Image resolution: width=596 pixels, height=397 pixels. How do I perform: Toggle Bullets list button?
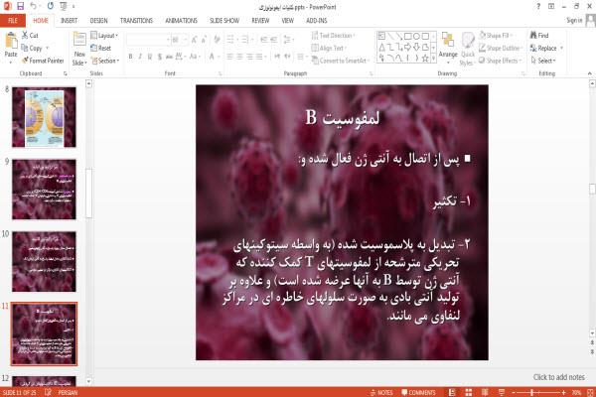pyautogui.click(x=231, y=40)
